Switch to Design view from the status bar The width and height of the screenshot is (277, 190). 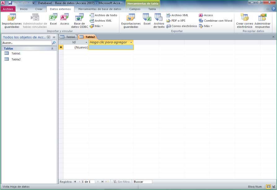(x=274, y=187)
